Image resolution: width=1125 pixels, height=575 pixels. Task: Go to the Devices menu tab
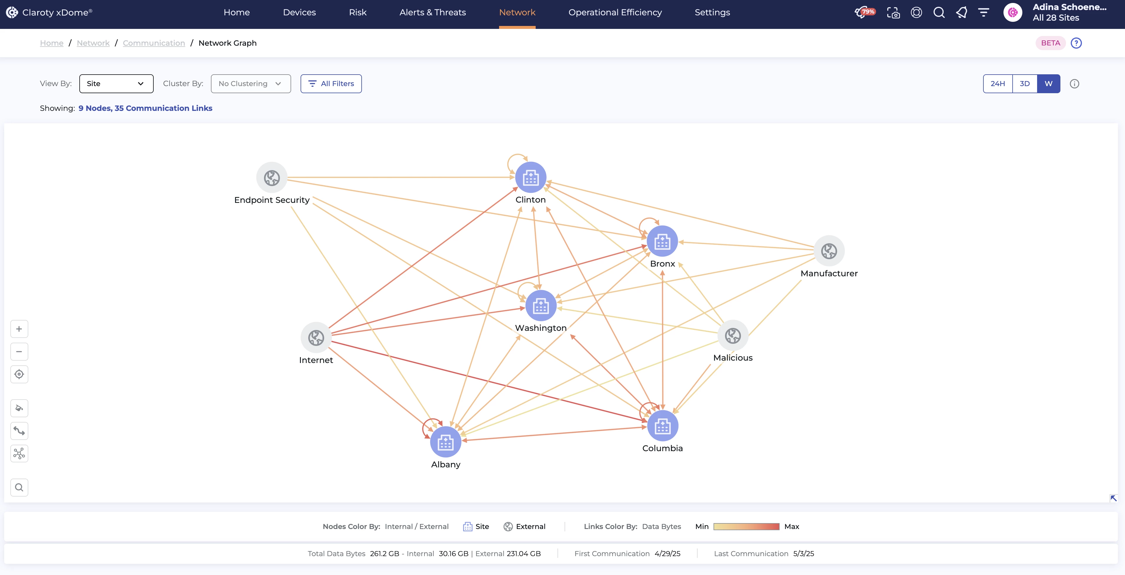[x=299, y=12]
